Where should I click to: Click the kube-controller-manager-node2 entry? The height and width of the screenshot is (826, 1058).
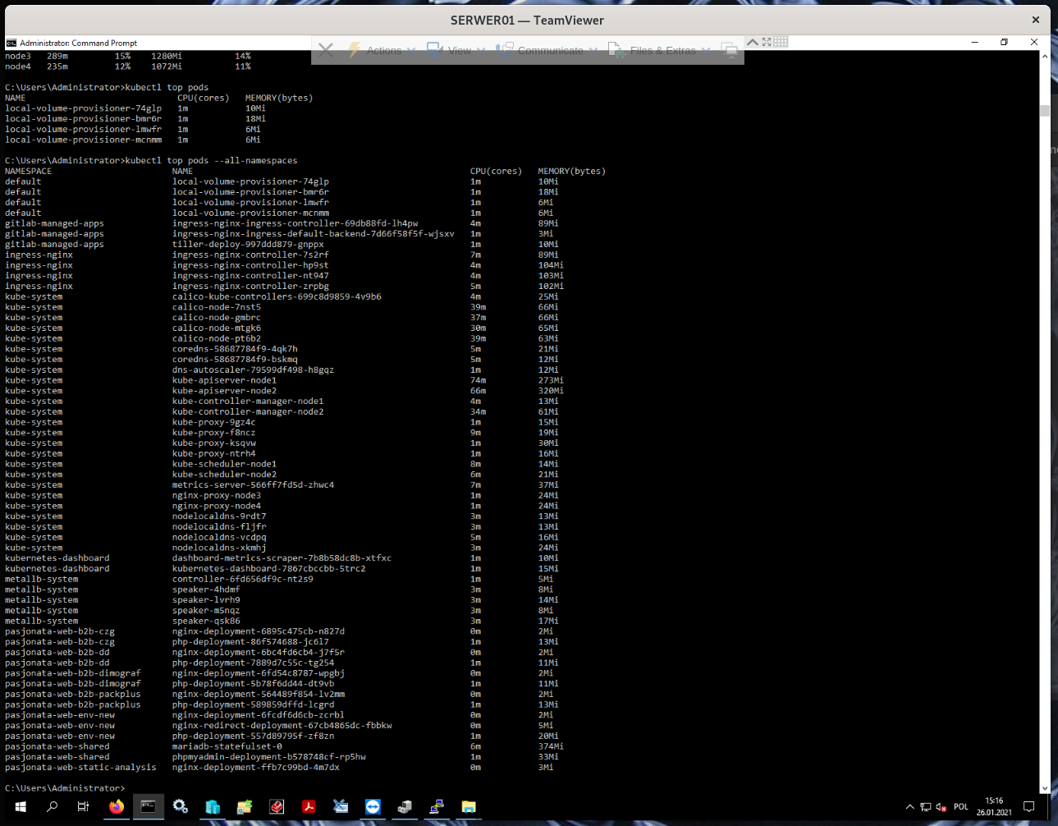[x=248, y=412]
